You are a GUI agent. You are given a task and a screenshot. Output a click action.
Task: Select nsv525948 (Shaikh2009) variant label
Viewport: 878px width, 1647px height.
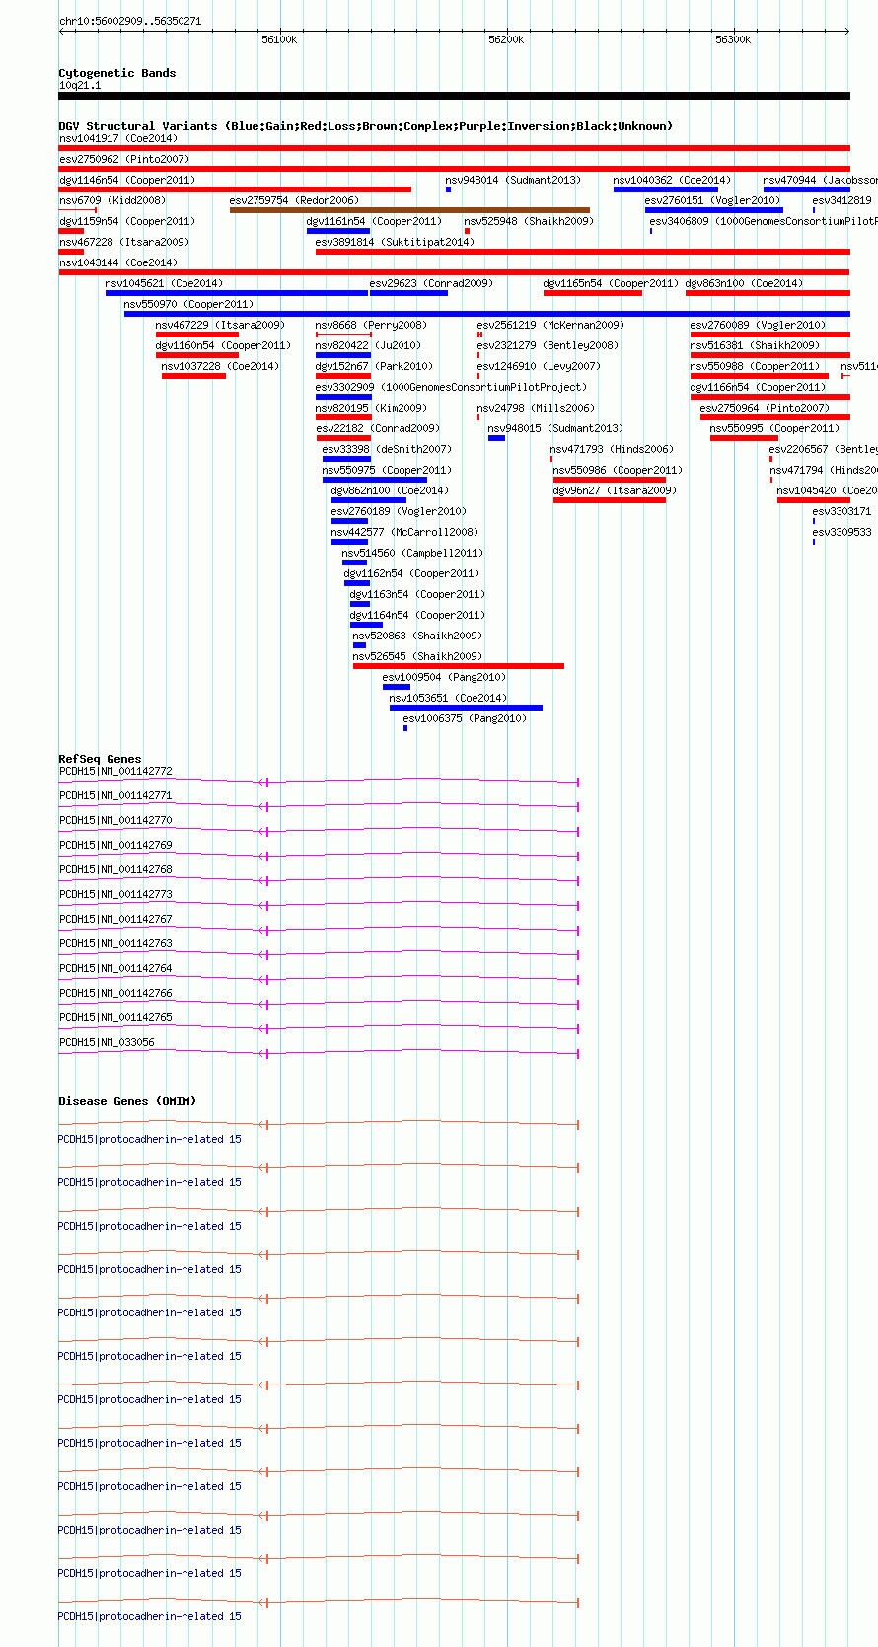[x=529, y=221]
